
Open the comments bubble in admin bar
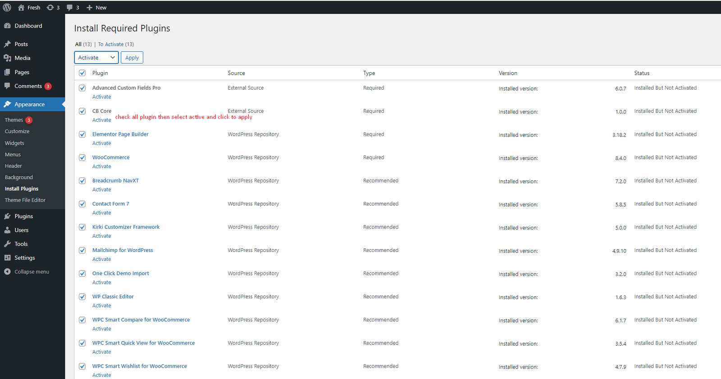pos(69,8)
